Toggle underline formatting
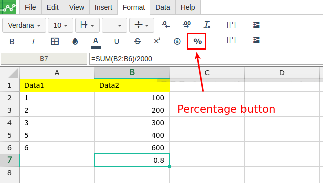Image resolution: width=323 pixels, height=183 pixels. coord(117,42)
